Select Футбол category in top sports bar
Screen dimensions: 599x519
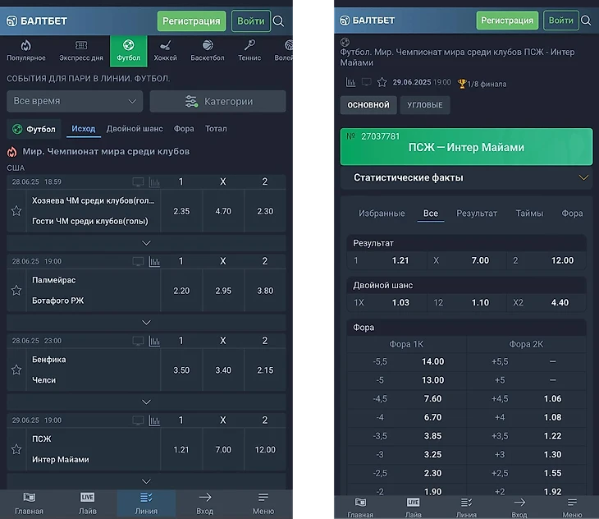coord(128,51)
